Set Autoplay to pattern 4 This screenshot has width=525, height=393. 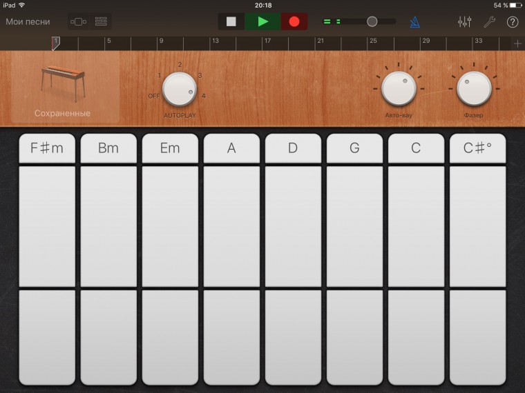(x=204, y=96)
